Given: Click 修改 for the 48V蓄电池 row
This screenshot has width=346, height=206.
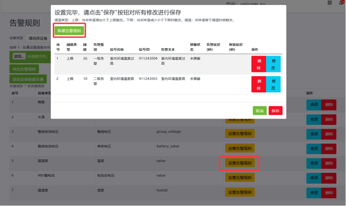Looking at the screenshot, I should [314, 177].
